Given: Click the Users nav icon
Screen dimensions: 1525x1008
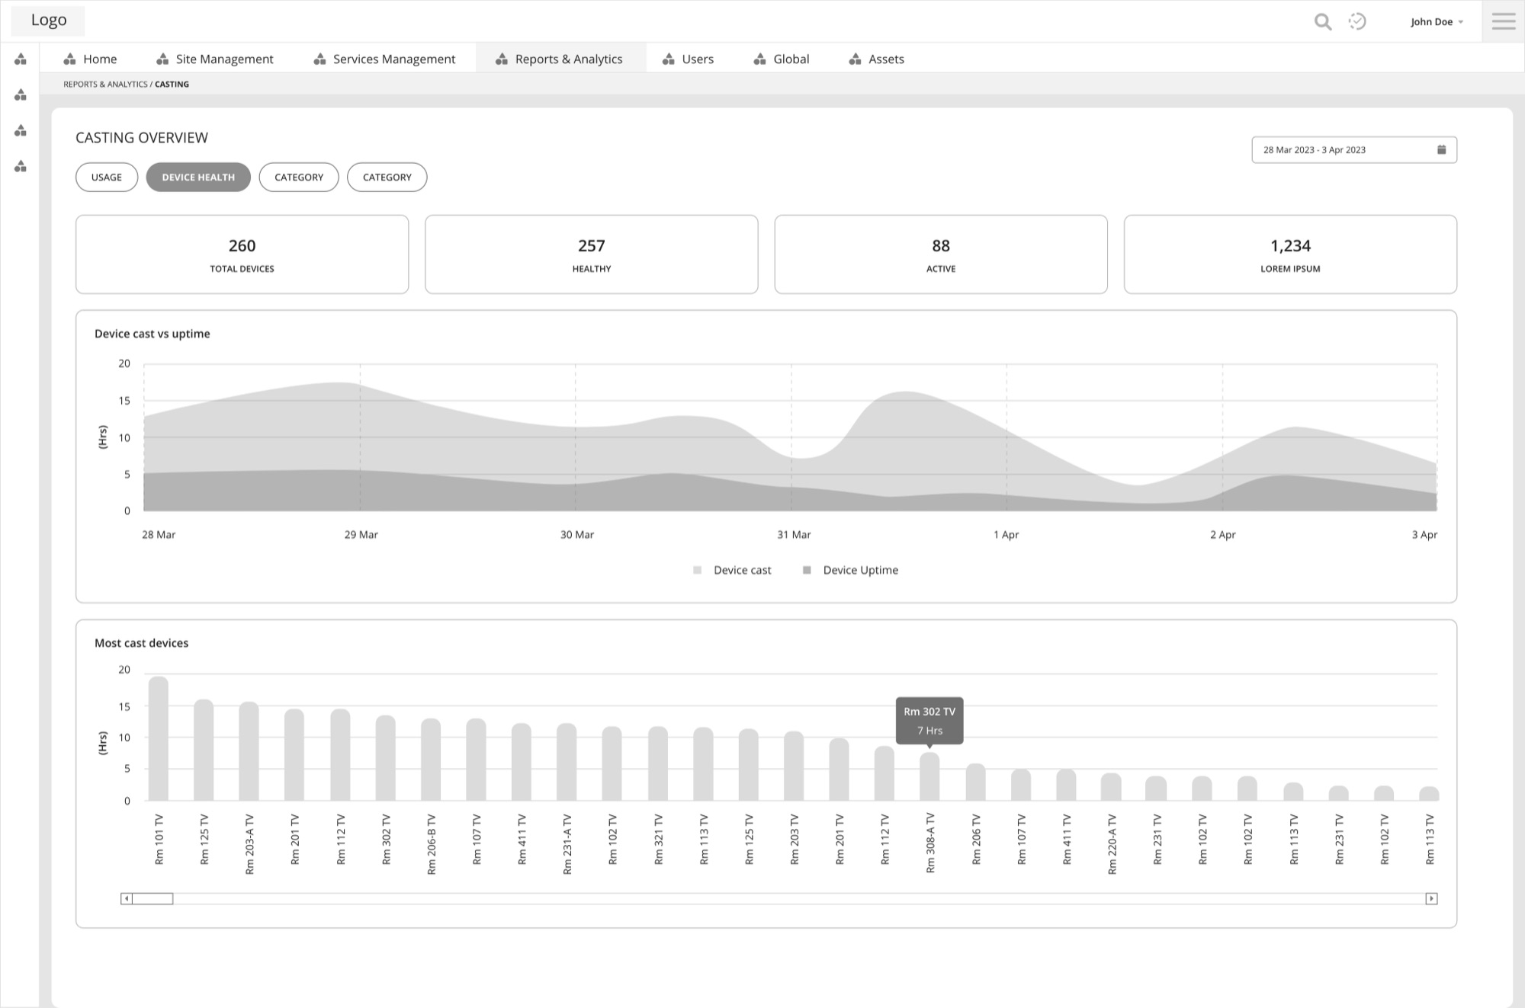Looking at the screenshot, I should (669, 59).
